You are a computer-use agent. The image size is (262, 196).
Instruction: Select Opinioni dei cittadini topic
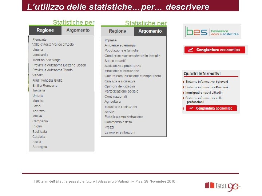(120, 86)
